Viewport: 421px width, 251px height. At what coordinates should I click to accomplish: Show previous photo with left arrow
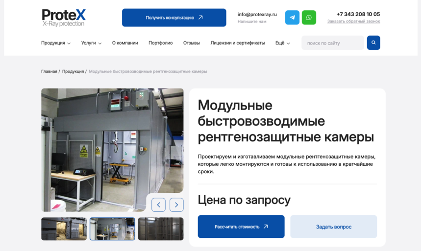click(158, 205)
